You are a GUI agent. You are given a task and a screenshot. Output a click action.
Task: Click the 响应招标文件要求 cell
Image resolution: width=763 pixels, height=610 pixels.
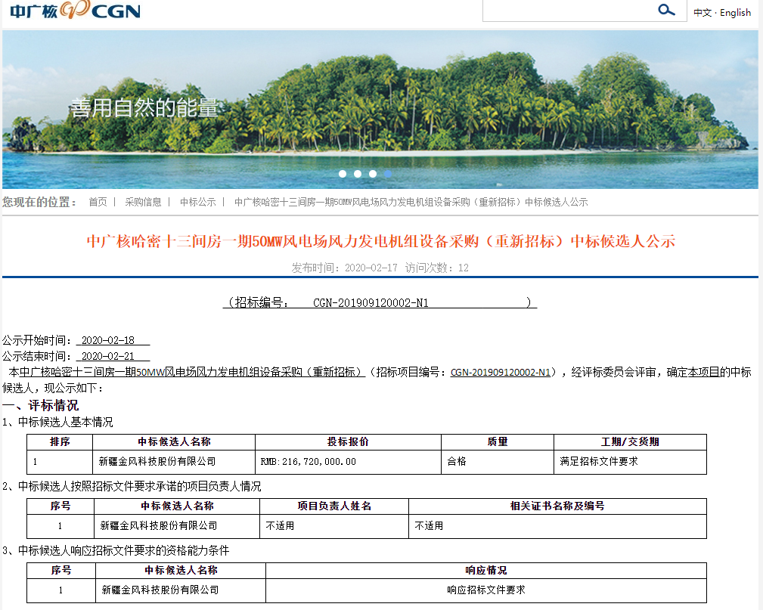click(x=486, y=590)
